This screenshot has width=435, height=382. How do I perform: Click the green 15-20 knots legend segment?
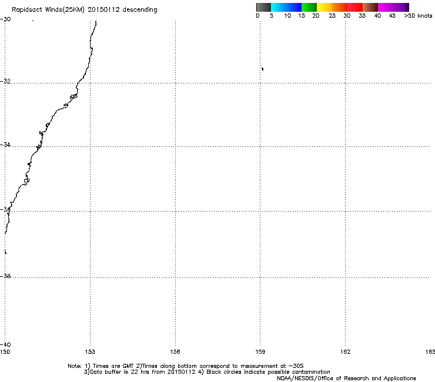tap(309, 7)
